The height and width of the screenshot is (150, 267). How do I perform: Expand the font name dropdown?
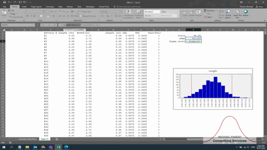pyautogui.click(x=42, y=12)
